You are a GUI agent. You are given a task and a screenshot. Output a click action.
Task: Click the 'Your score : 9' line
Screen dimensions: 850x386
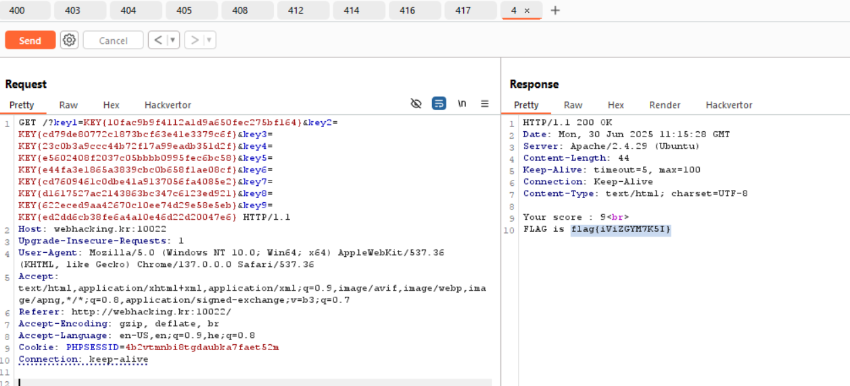pos(576,217)
